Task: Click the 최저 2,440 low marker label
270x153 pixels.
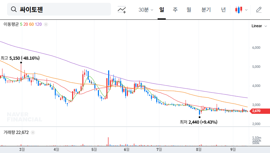Action: (x=199, y=122)
